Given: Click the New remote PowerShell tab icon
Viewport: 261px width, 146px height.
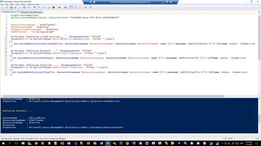Looking at the screenshot, I should [59, 7].
